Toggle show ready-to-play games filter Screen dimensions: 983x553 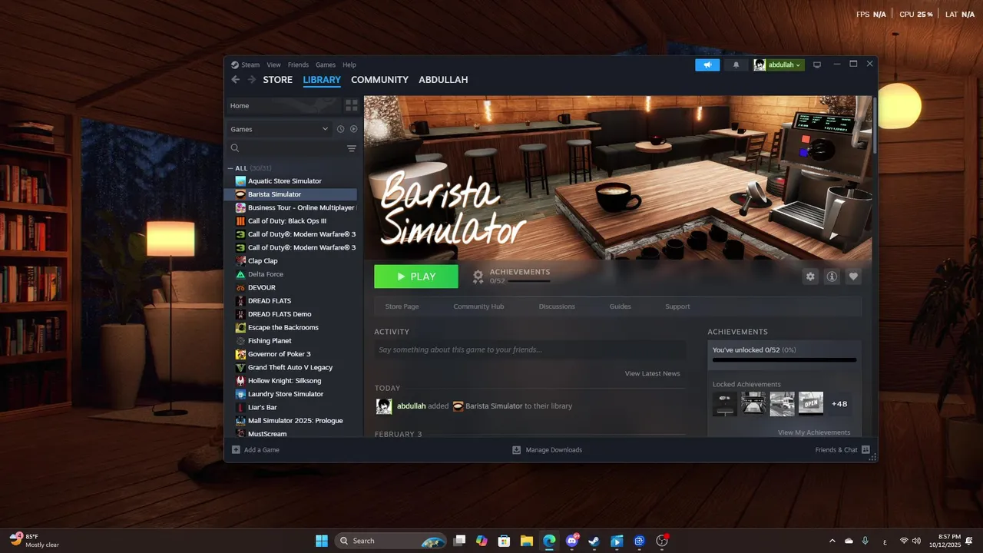point(353,129)
